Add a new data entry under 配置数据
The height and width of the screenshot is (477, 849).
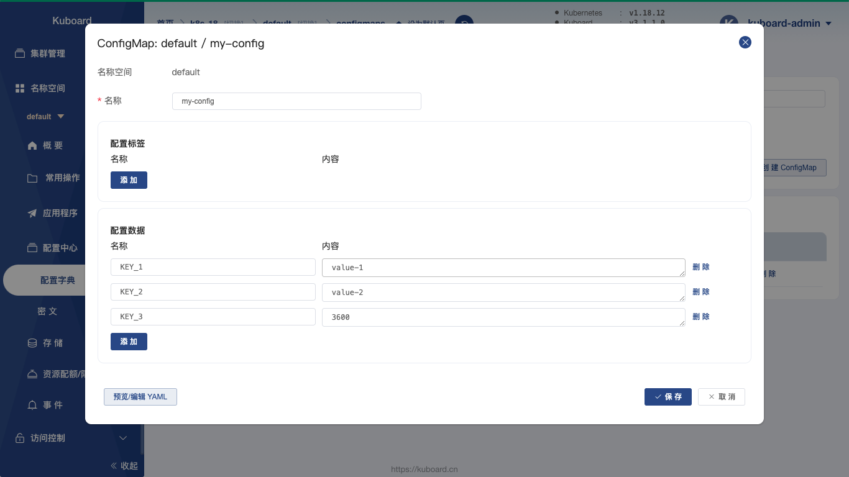(x=129, y=342)
